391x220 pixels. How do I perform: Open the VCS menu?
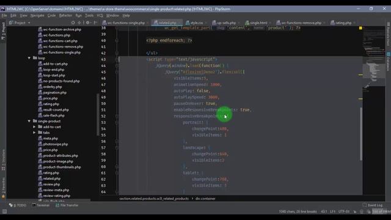pyautogui.click(x=100, y=15)
